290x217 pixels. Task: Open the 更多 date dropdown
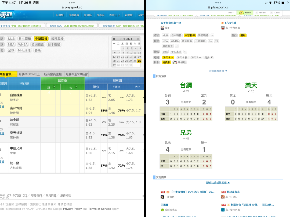[209, 58]
